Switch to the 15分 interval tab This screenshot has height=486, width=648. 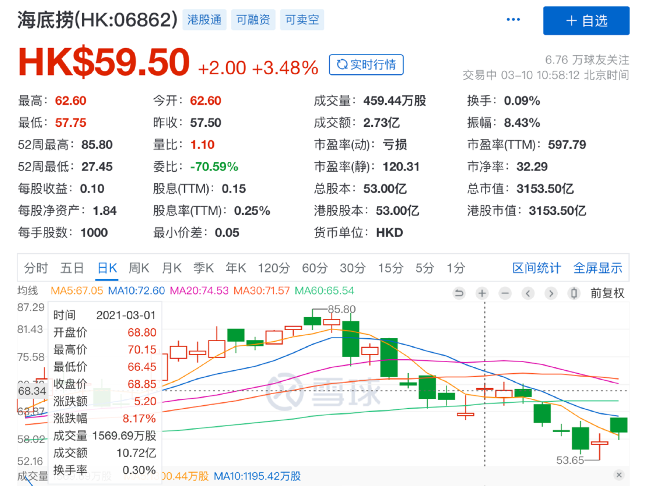391,268
